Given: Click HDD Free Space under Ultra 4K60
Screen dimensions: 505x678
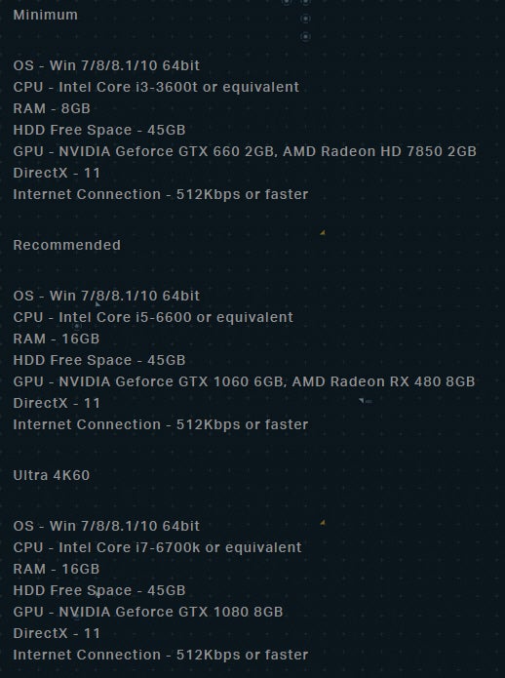Looking at the screenshot, I should [99, 590].
